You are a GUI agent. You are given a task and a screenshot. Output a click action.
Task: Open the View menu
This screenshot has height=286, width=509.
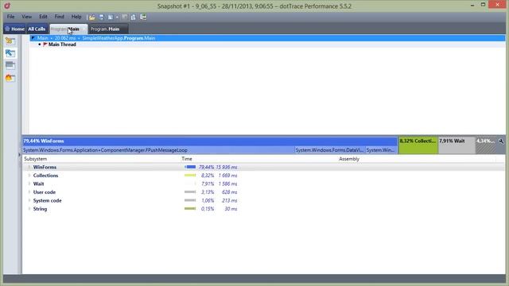[x=26, y=17]
